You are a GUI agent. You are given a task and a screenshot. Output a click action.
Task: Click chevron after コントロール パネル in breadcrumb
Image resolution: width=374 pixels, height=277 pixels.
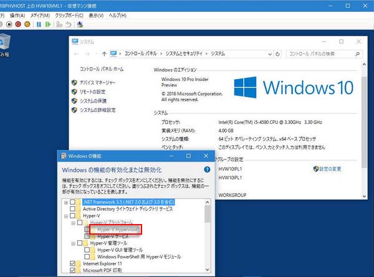161,54
